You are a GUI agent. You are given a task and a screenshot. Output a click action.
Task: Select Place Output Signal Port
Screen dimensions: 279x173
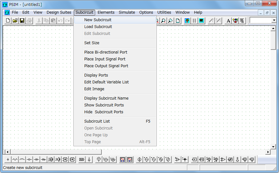[x=115, y=66]
